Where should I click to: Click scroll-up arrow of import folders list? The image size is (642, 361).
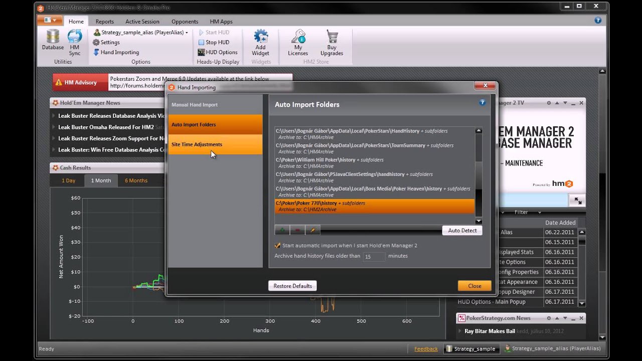point(478,130)
